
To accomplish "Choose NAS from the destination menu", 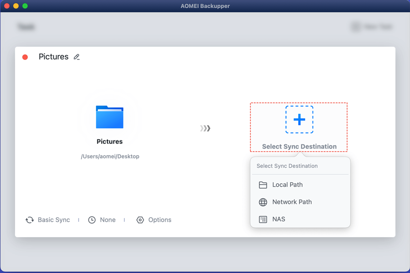I will point(300,219).
